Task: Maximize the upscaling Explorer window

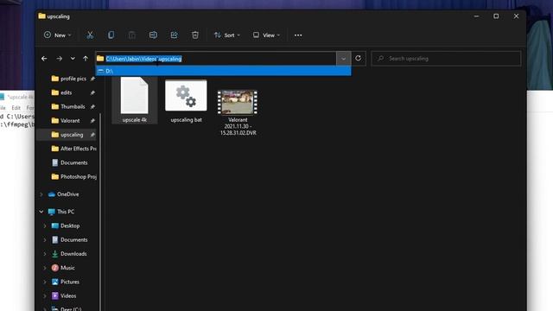Action: (496, 16)
